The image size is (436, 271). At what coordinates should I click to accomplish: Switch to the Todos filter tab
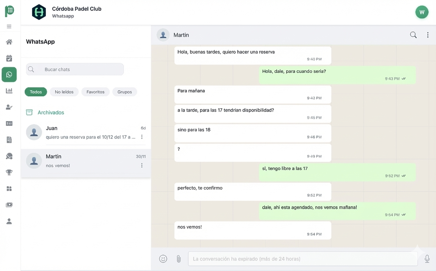tap(36, 92)
